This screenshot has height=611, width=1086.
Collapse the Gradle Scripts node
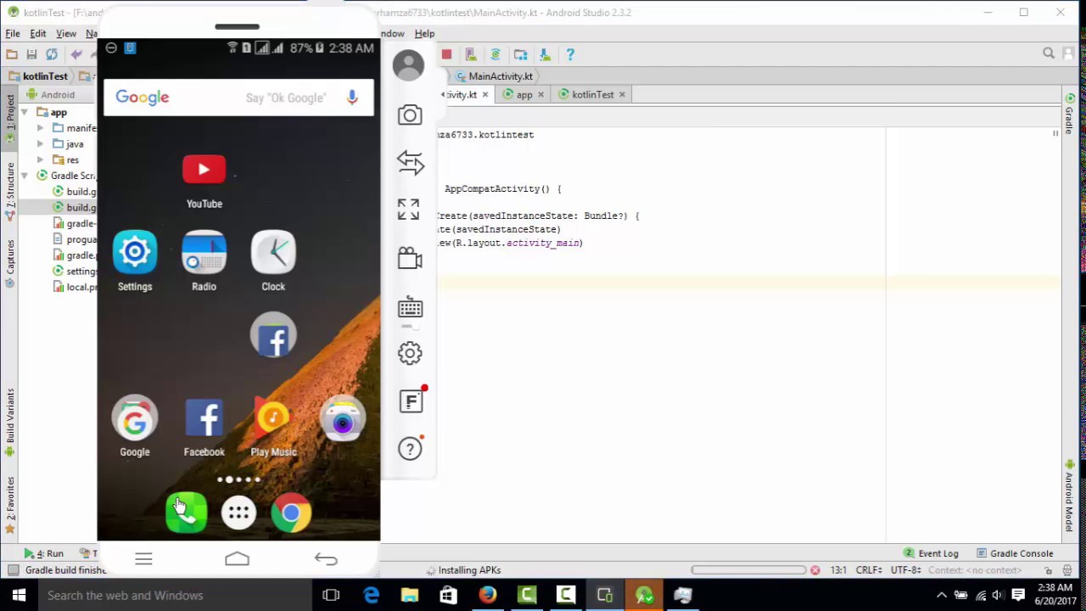25,176
